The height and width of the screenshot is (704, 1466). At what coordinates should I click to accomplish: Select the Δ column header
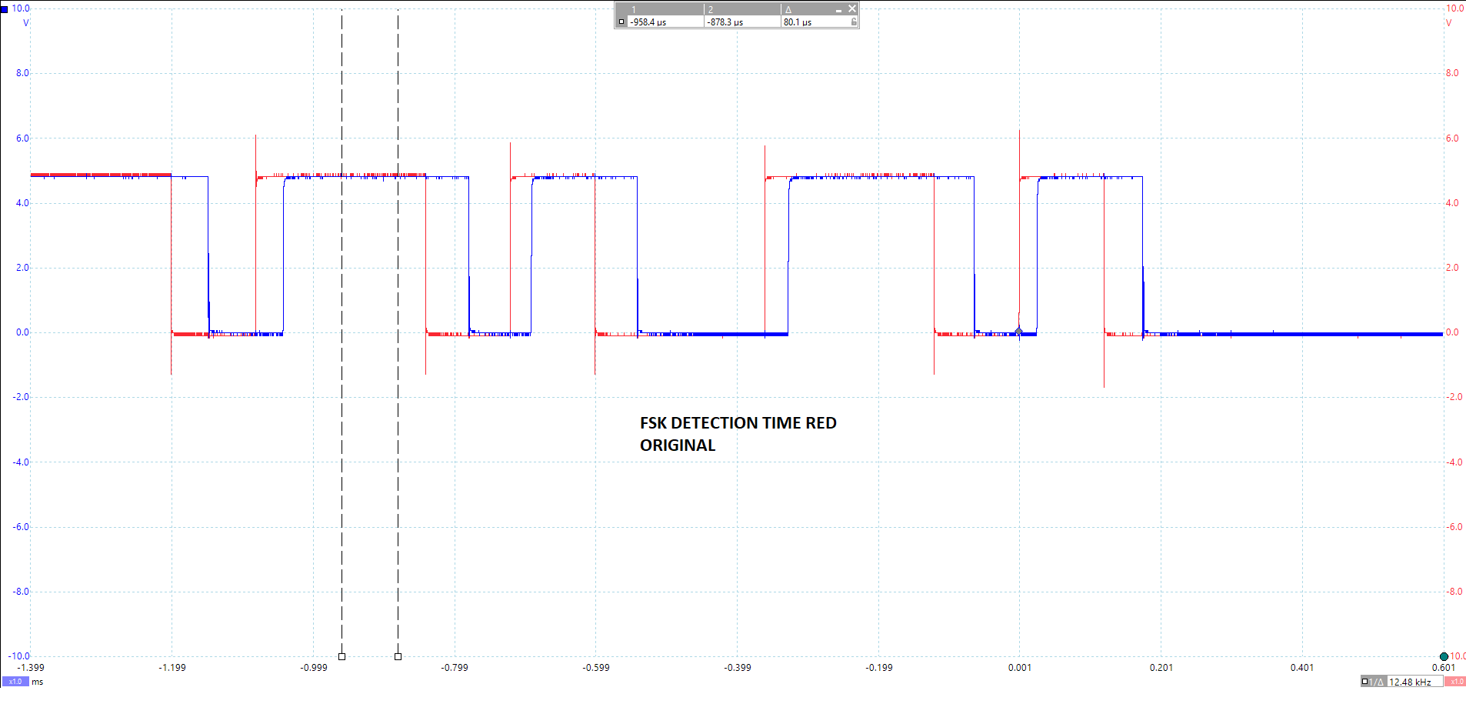[x=789, y=9]
